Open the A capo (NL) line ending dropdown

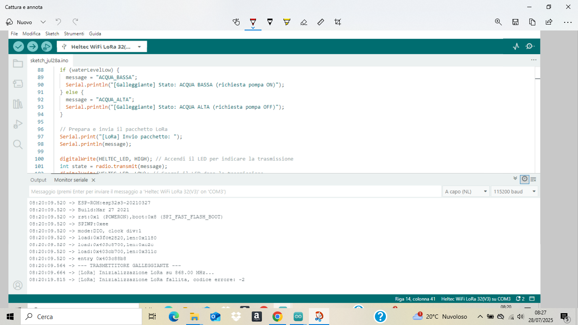coord(466,192)
